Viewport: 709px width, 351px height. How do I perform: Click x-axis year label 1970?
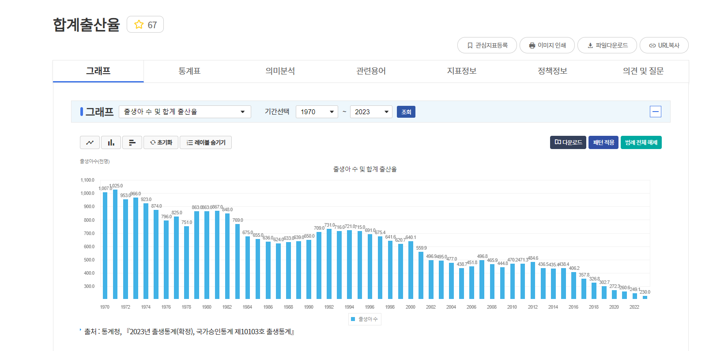(105, 307)
